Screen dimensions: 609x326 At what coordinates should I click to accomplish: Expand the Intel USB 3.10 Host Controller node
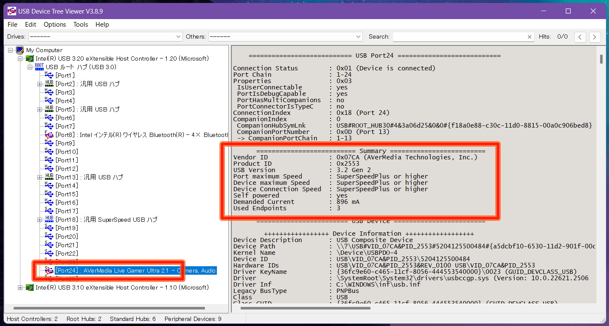point(20,287)
